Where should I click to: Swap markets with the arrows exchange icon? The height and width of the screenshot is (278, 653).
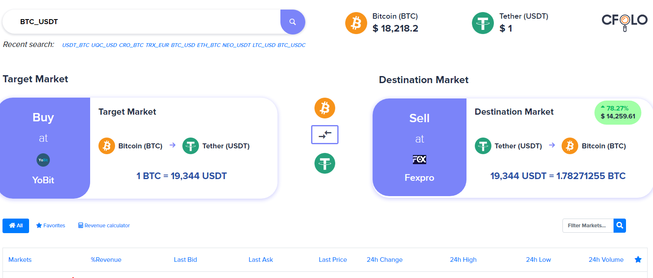coord(325,135)
